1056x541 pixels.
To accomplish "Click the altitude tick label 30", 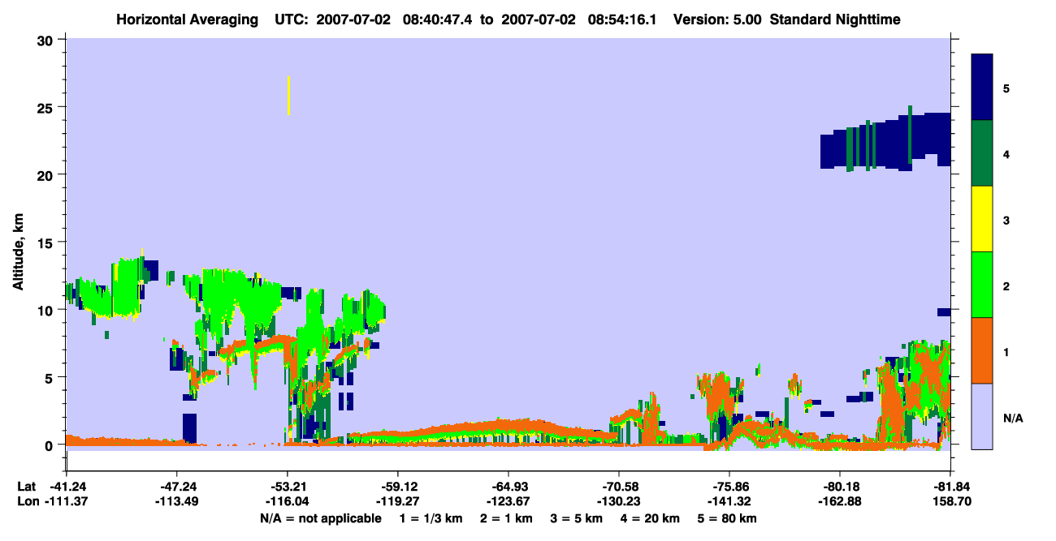I will pyautogui.click(x=47, y=40).
